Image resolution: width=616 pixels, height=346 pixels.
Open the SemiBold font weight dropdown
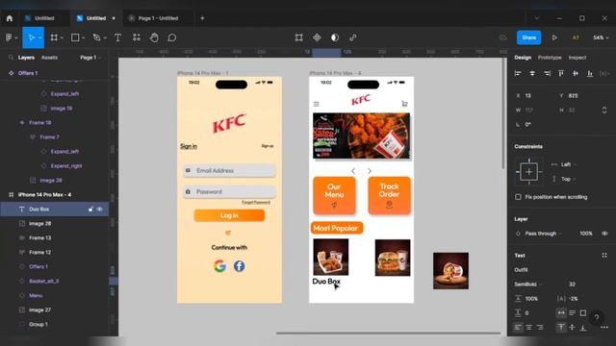(x=528, y=284)
